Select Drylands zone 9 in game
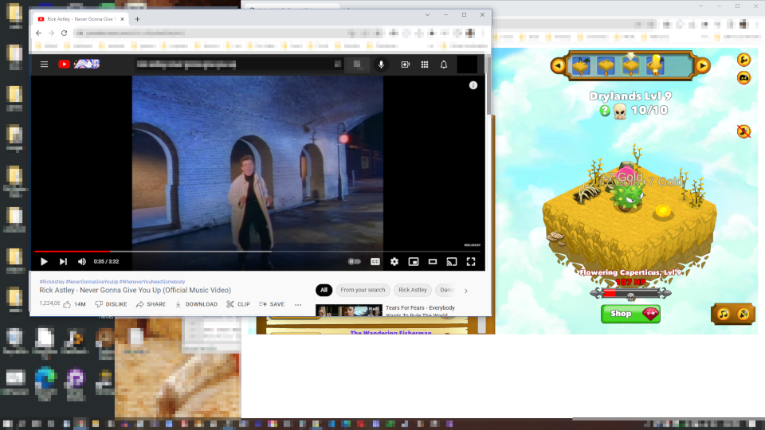 (630, 65)
